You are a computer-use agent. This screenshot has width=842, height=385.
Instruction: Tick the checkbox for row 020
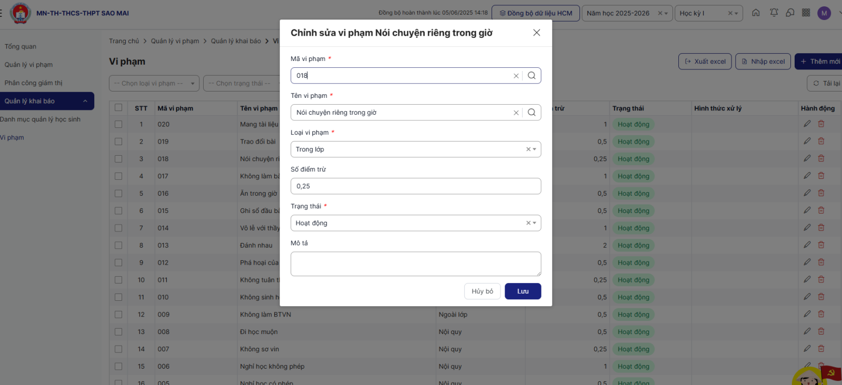(118, 125)
